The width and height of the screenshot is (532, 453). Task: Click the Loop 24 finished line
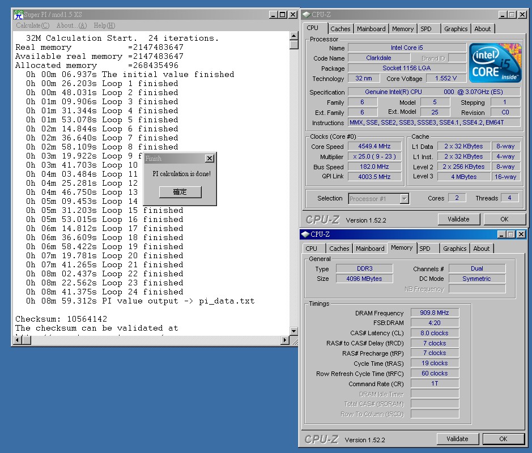click(104, 292)
